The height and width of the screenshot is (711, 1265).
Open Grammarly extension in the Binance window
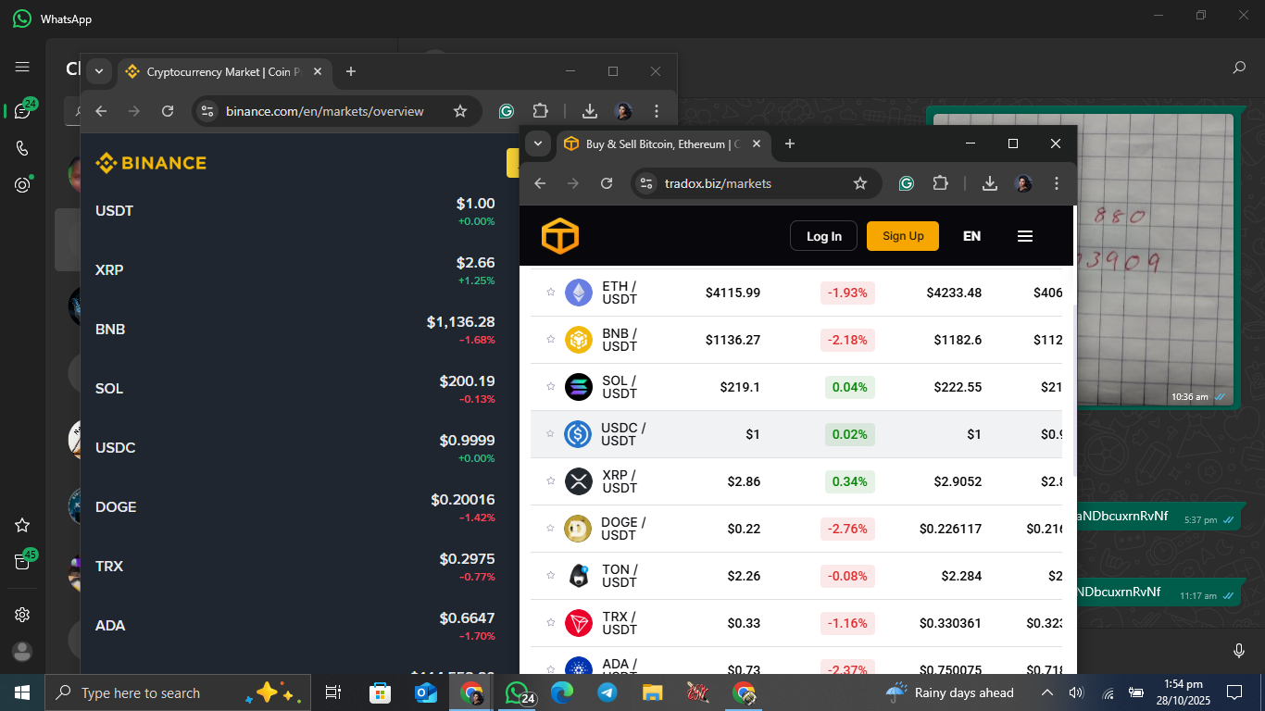click(507, 111)
